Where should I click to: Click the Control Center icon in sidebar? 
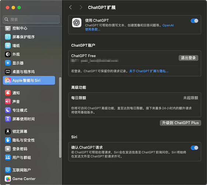point(8,28)
